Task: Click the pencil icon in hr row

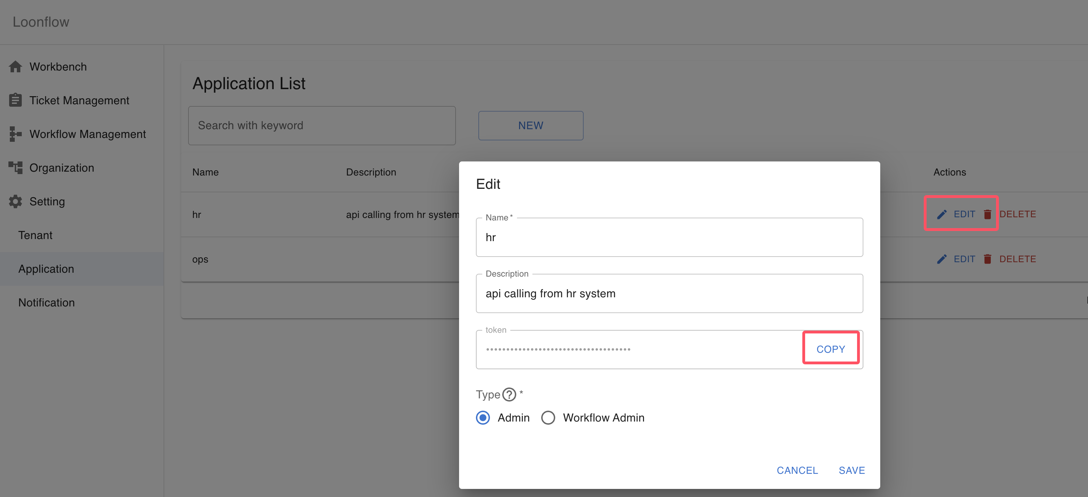Action: tap(941, 214)
